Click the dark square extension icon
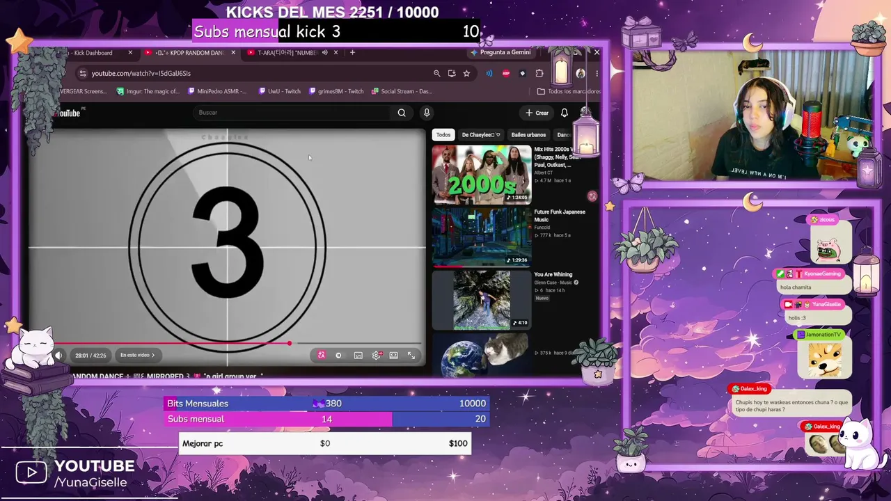 (523, 73)
